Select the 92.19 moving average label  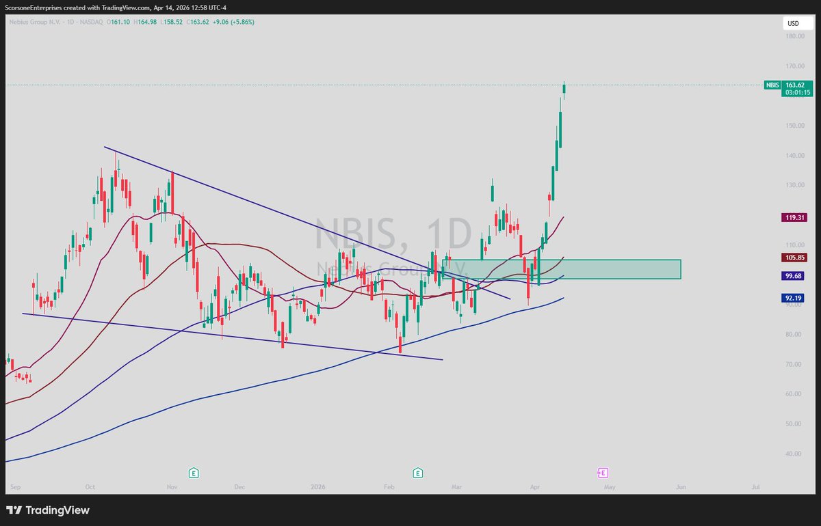[x=794, y=298]
